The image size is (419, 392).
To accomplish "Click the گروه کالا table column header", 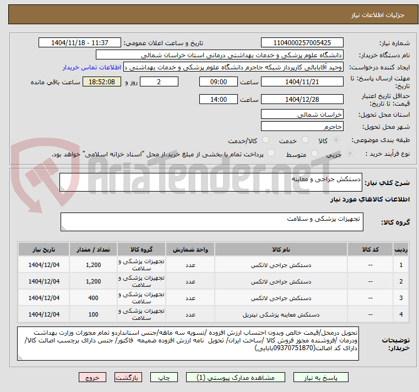I will point(142,249).
